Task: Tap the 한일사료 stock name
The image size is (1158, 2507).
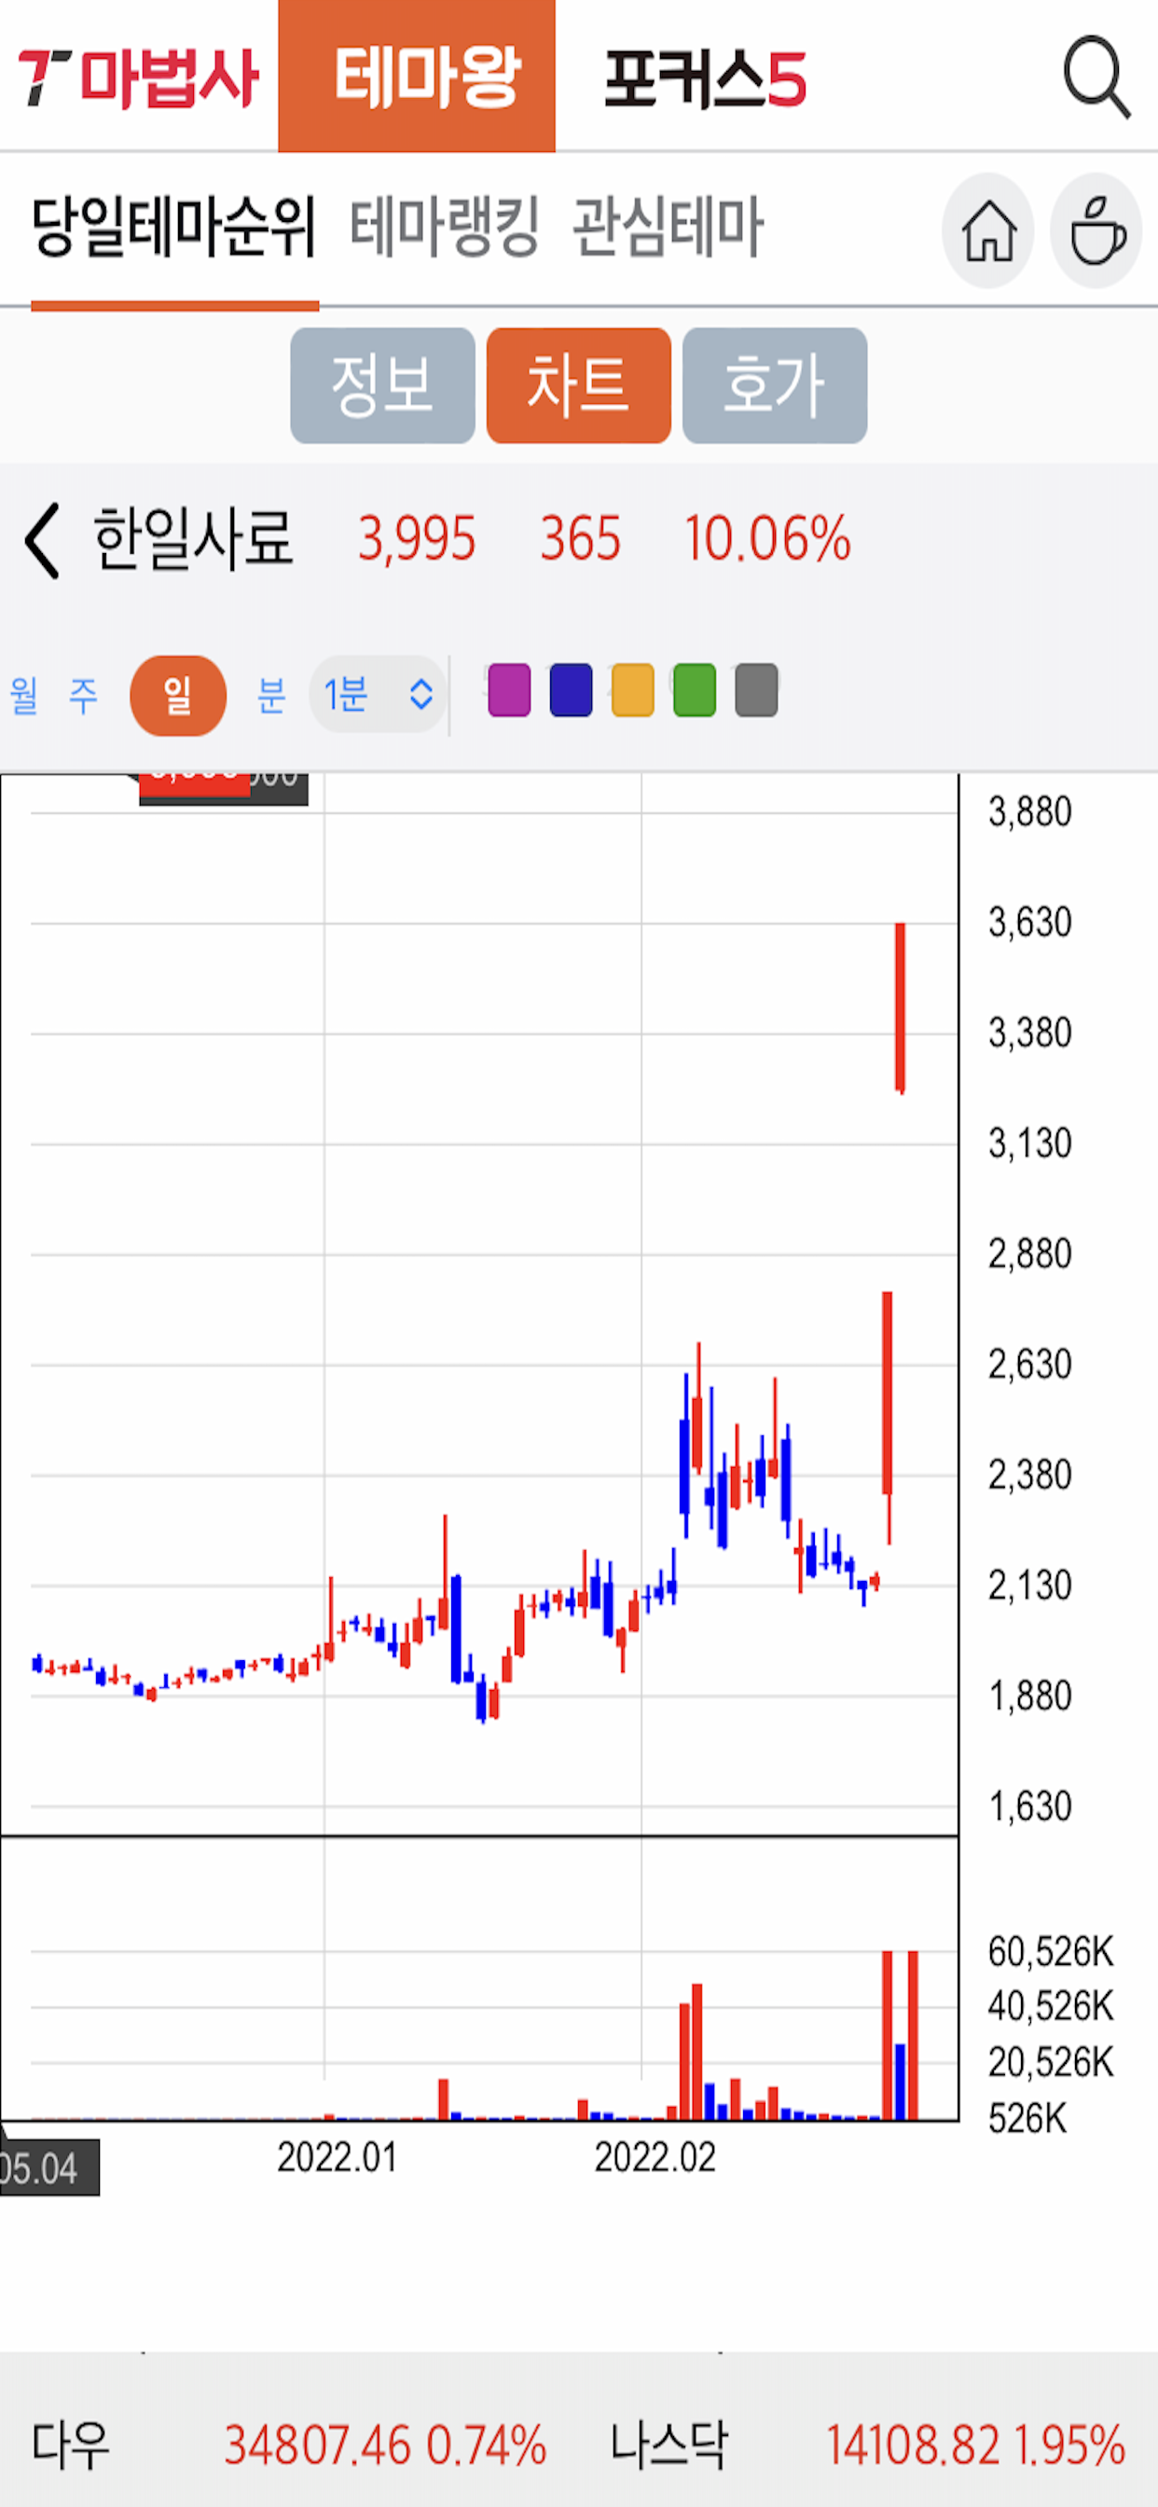Action: click(193, 539)
